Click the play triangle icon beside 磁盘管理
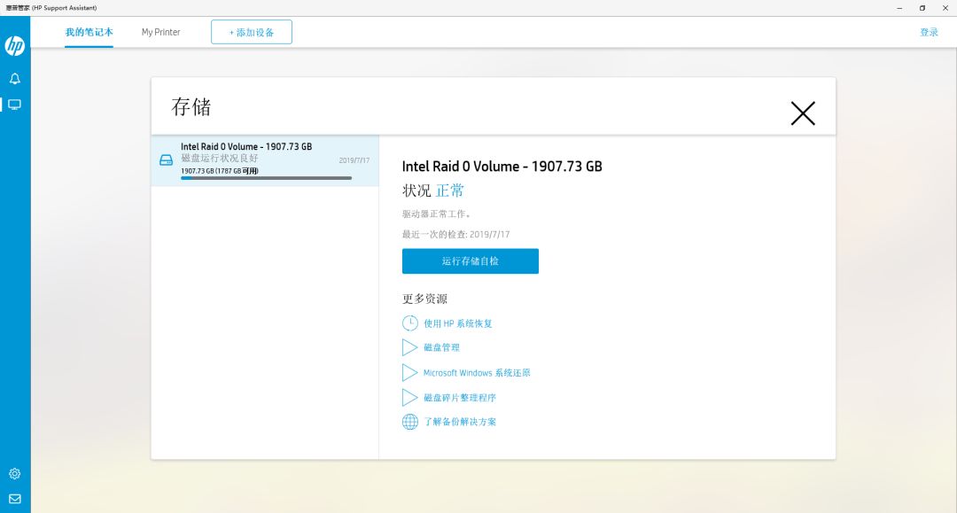The width and height of the screenshot is (957, 513). pos(409,347)
